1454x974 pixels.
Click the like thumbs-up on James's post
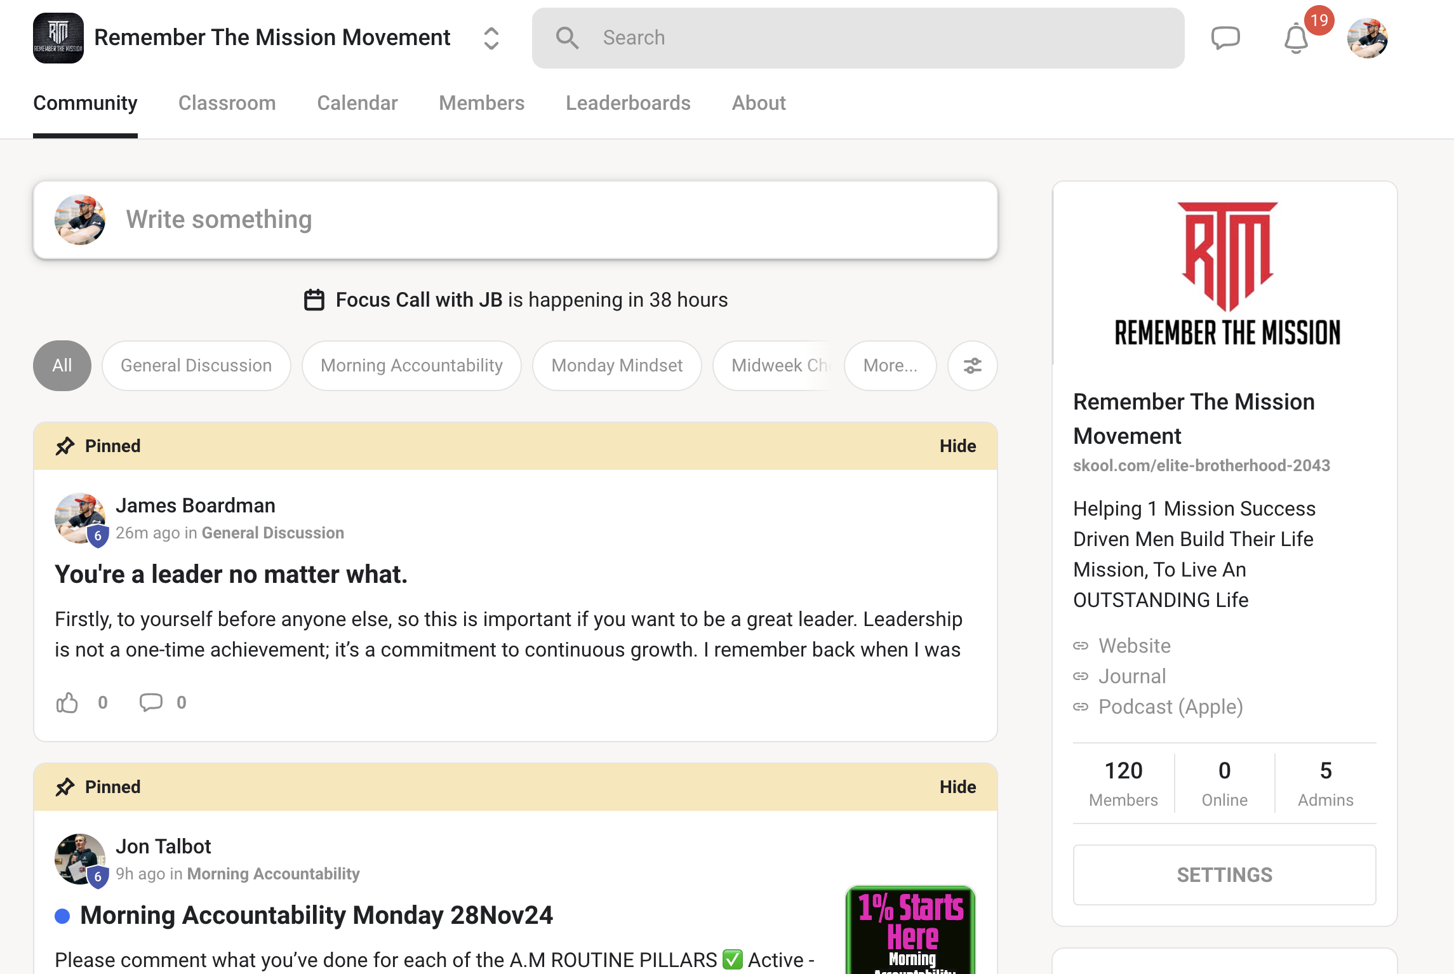pyautogui.click(x=67, y=702)
